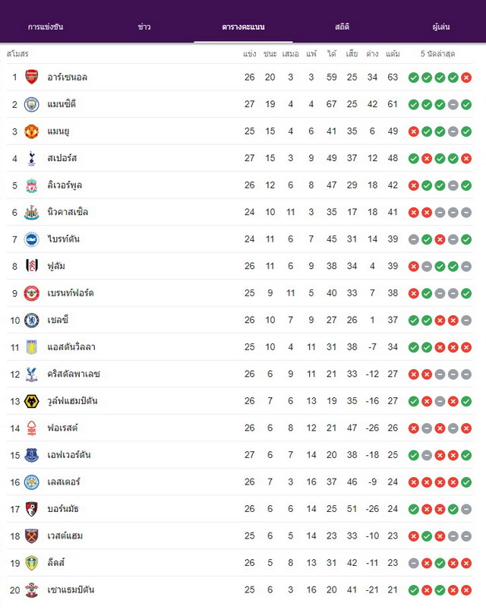Open the การแข่งขัน tab
The image size is (486, 610).
46,27
